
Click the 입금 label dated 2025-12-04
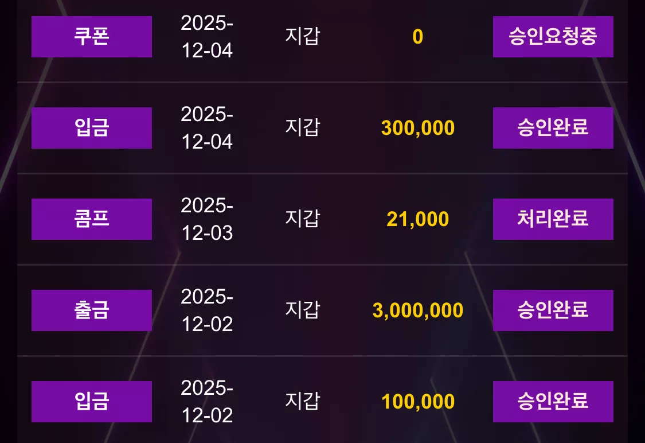(x=92, y=128)
